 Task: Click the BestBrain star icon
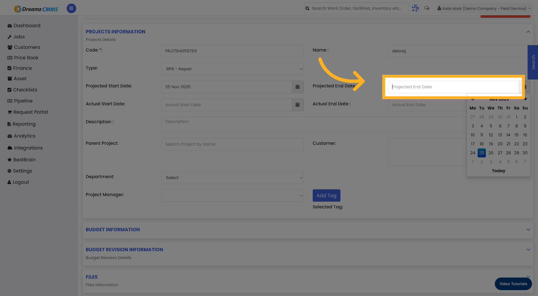coord(10,160)
